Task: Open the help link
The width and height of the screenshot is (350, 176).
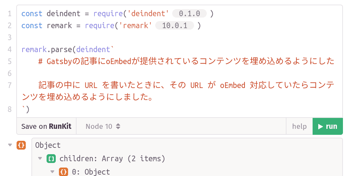Action: click(299, 126)
